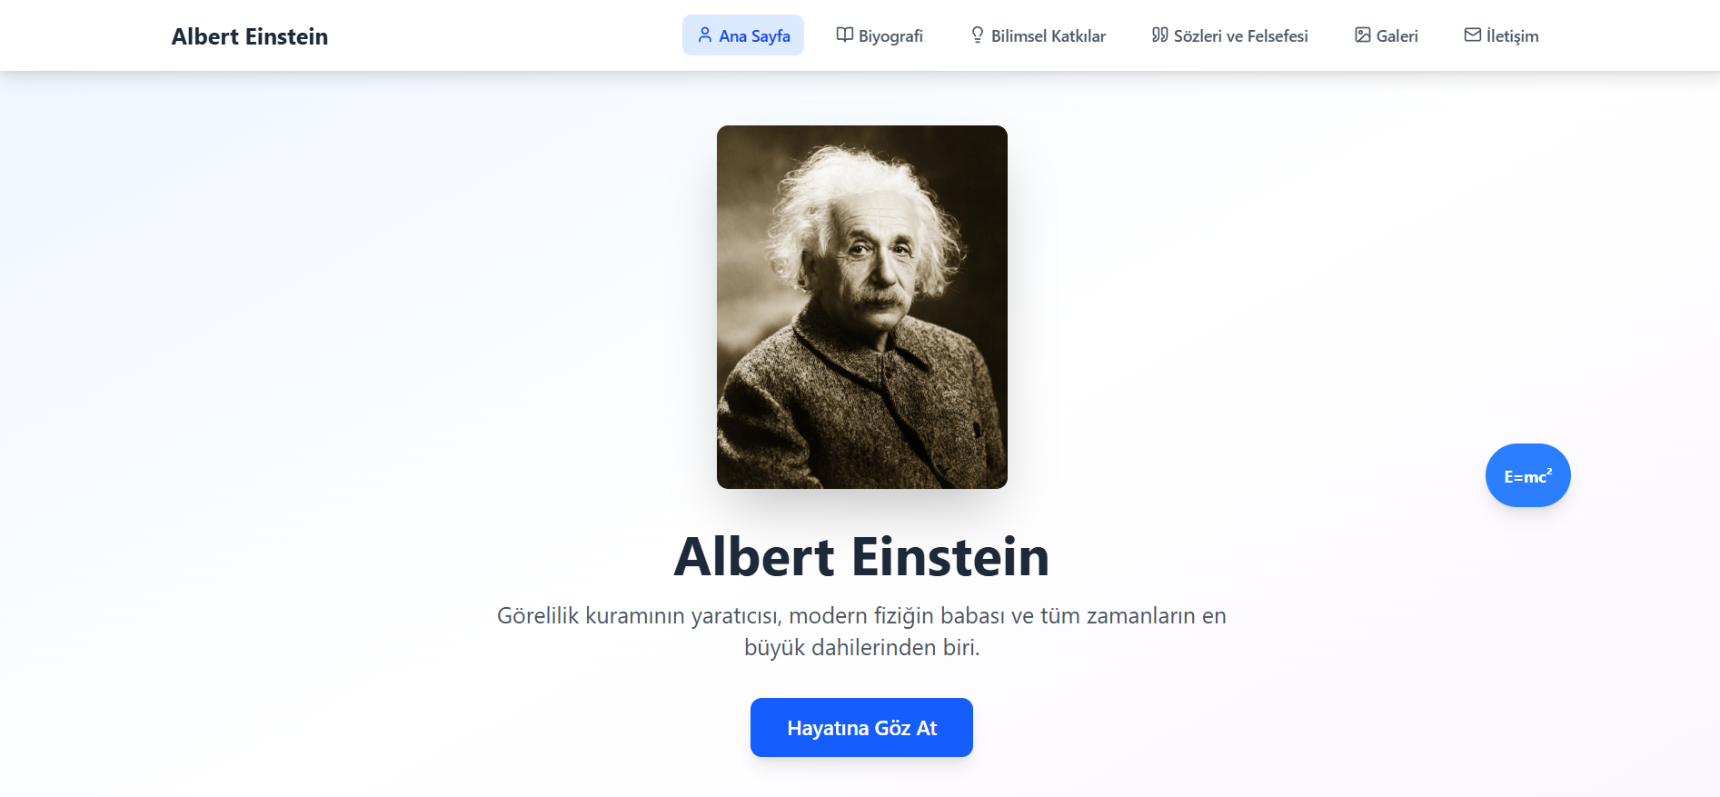The image size is (1720, 797).
Task: Click the picture icon beside Galeri
Action: pyautogui.click(x=1363, y=35)
